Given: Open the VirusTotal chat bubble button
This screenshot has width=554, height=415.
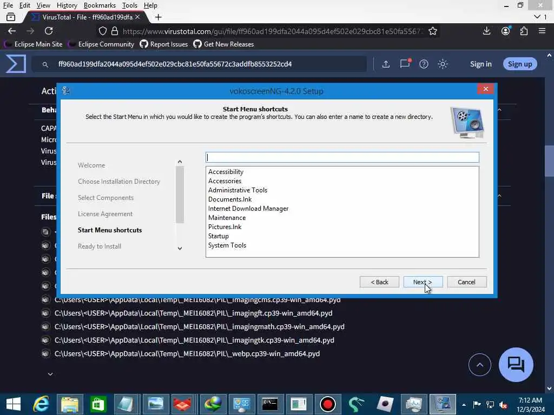Looking at the screenshot, I should click(x=516, y=365).
